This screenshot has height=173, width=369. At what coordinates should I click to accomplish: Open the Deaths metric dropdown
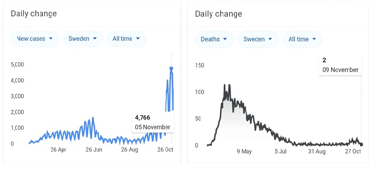click(x=215, y=39)
